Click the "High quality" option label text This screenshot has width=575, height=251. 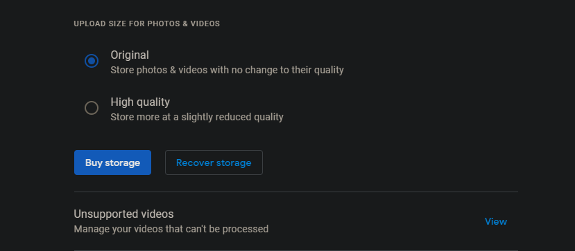(140, 102)
